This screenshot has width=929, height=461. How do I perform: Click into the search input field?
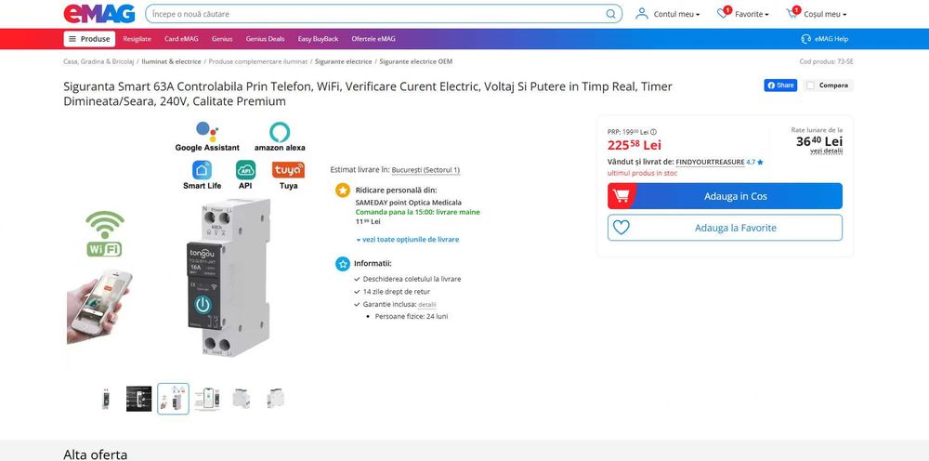point(372,14)
